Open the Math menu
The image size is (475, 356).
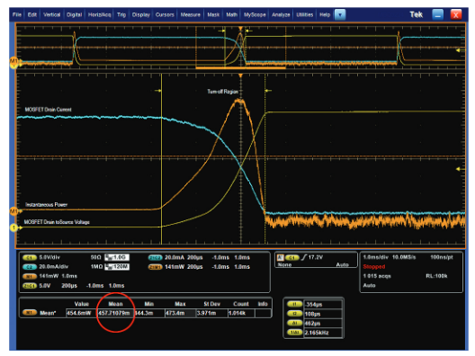pyautogui.click(x=232, y=14)
